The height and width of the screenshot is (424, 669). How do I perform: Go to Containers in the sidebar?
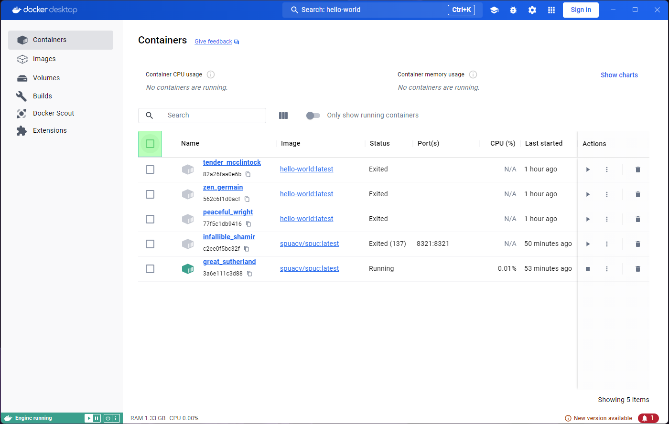pos(61,40)
